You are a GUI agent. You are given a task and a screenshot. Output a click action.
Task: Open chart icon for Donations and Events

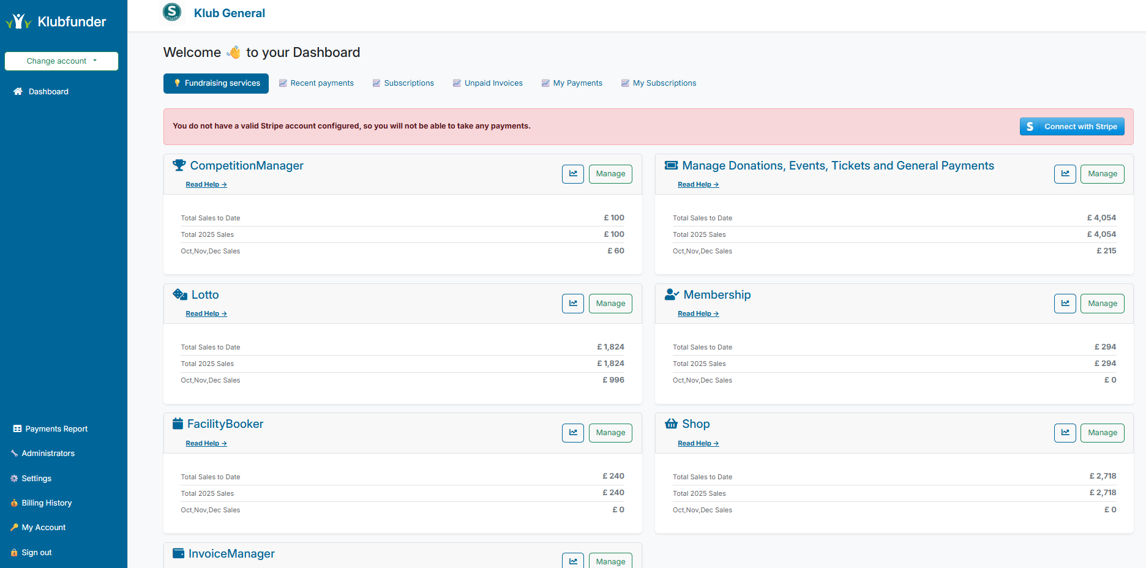coord(1065,174)
